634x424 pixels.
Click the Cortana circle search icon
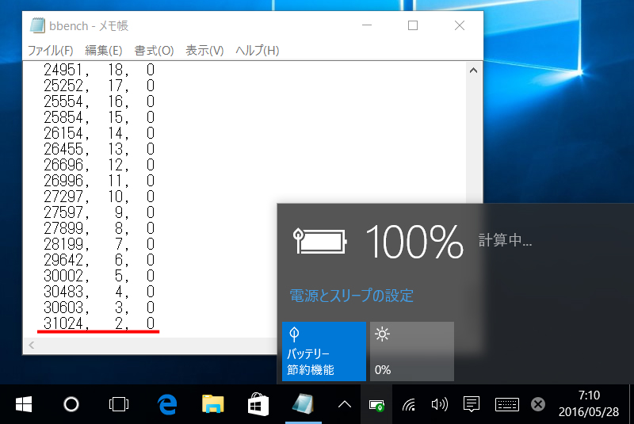point(71,405)
